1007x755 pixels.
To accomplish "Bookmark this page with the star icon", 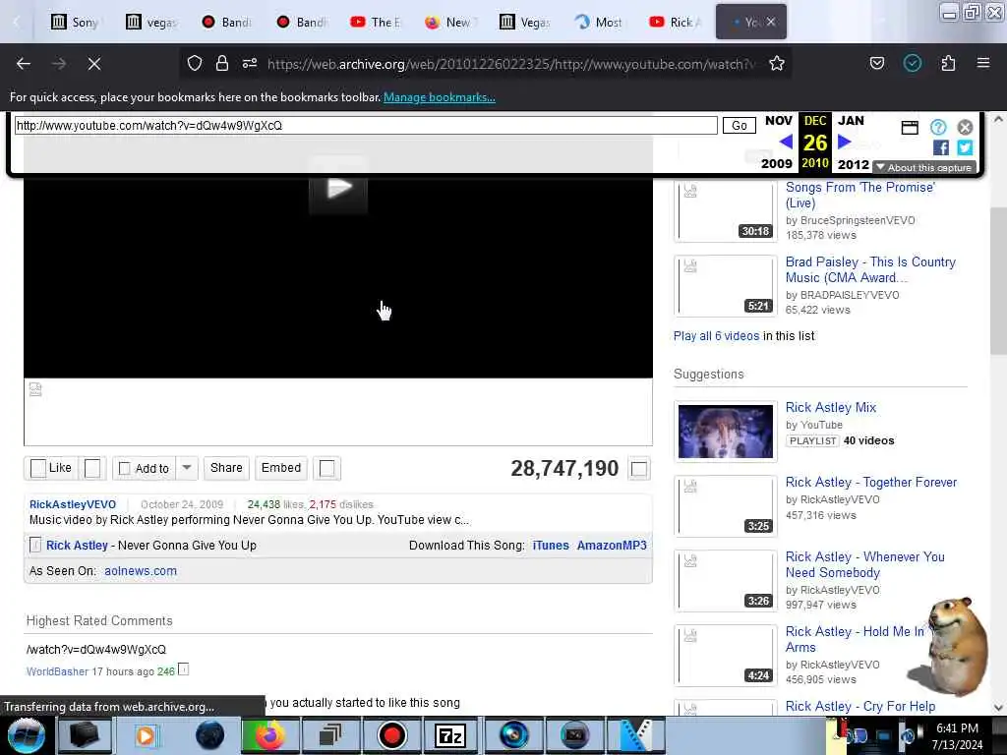I will tap(777, 63).
